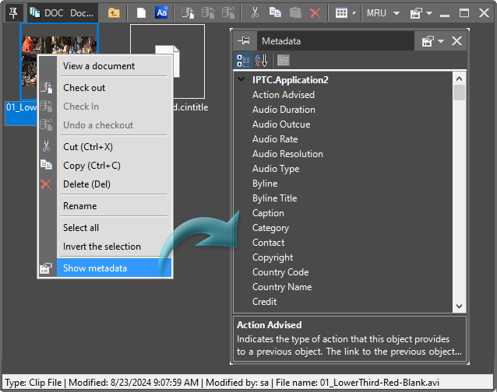Toggle alphabetical sort in Metadata panel

[261, 60]
